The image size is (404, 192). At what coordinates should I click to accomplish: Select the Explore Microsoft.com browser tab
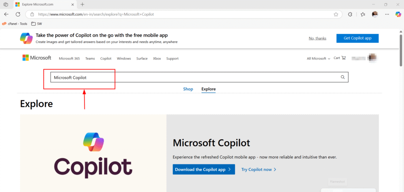pos(45,4)
